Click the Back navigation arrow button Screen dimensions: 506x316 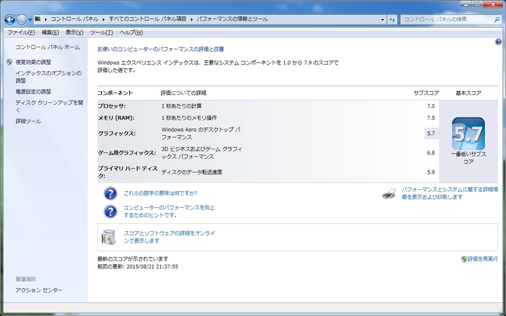[10, 20]
